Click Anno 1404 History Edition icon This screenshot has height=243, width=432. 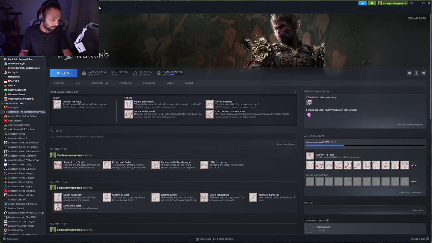pos(5,116)
